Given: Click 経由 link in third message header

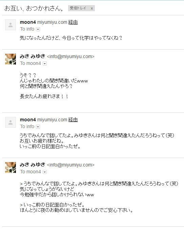Looking at the screenshot, I should pyautogui.click(x=73, y=120).
